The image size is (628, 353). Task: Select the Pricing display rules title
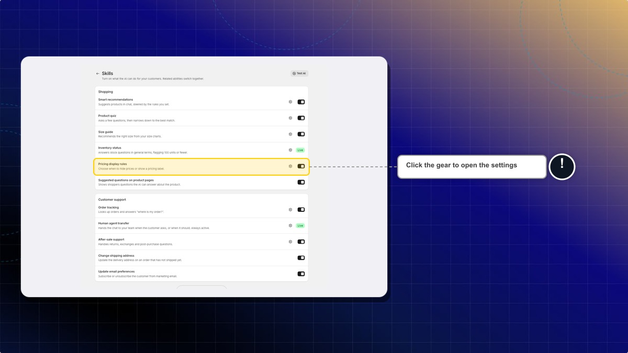click(x=113, y=164)
